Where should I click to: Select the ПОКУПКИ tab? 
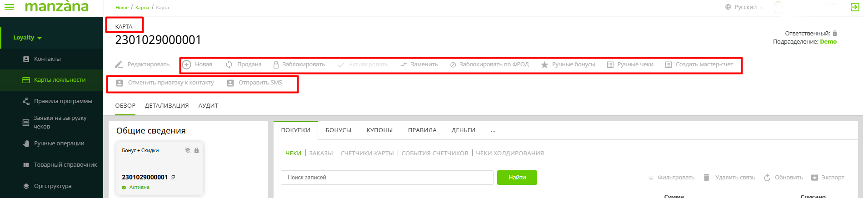[x=296, y=130]
